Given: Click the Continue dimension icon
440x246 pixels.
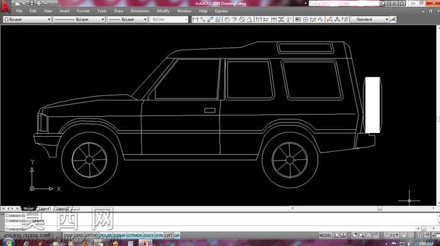Looking at the screenshot, I should 273,19.
